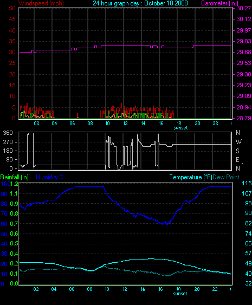Click the W compass direction label

(238, 142)
